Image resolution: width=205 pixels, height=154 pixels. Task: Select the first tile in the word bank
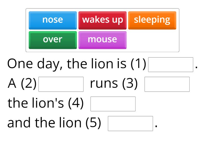click(x=53, y=20)
